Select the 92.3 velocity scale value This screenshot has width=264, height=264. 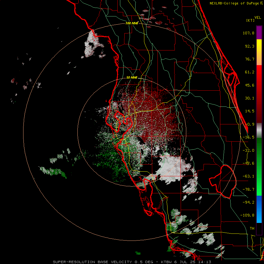tap(250, 46)
